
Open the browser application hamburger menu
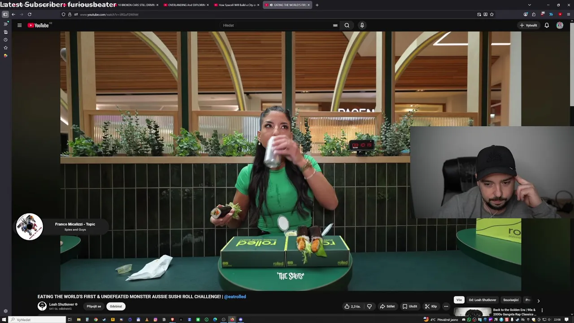click(569, 14)
